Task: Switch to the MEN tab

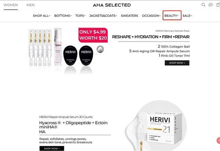Action: tap(30, 5)
